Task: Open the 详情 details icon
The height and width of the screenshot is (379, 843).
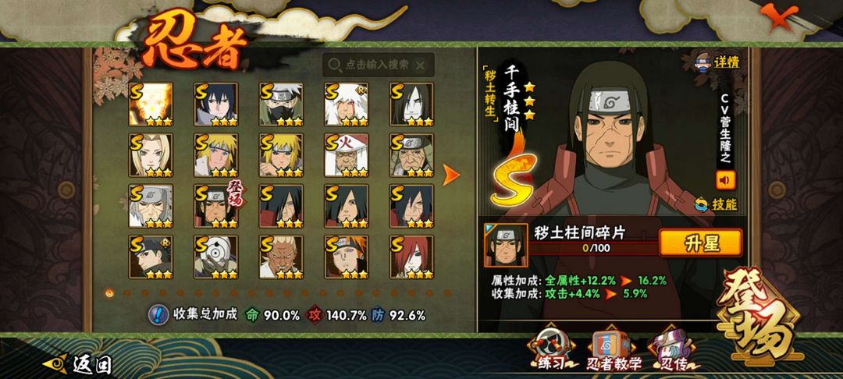Action: [717, 61]
